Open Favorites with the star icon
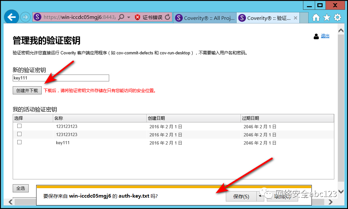This screenshot has width=348, height=209. [x=326, y=18]
